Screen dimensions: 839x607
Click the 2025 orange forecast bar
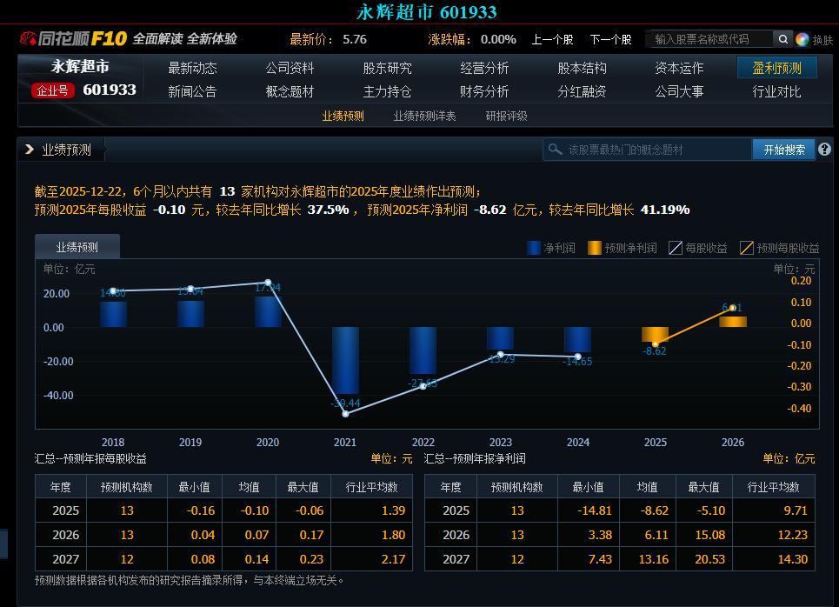coord(655,335)
